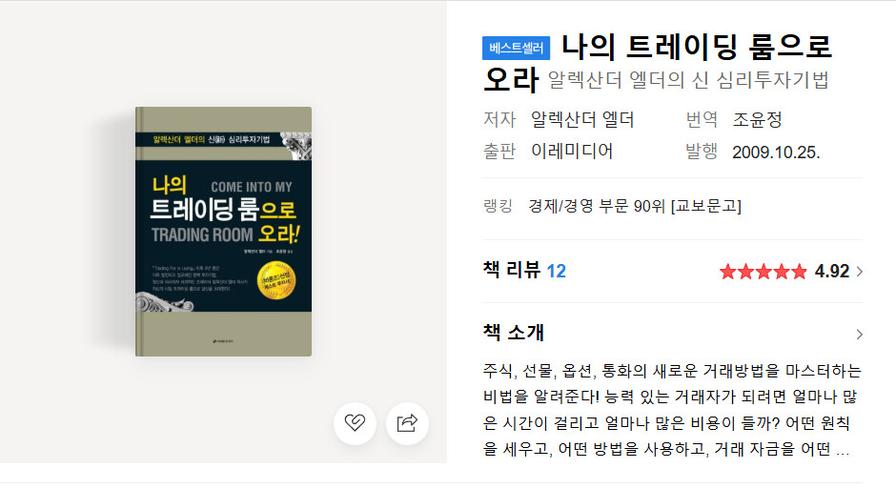Click the publication date 2009.10.25.
Image resolution: width=896 pixels, height=489 pixels.
(x=776, y=152)
